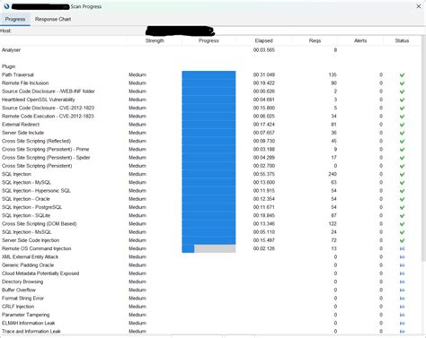Click elapsed time 00:31.049 for Path Traversal
Screen dimensions: 426x338
tap(264, 74)
